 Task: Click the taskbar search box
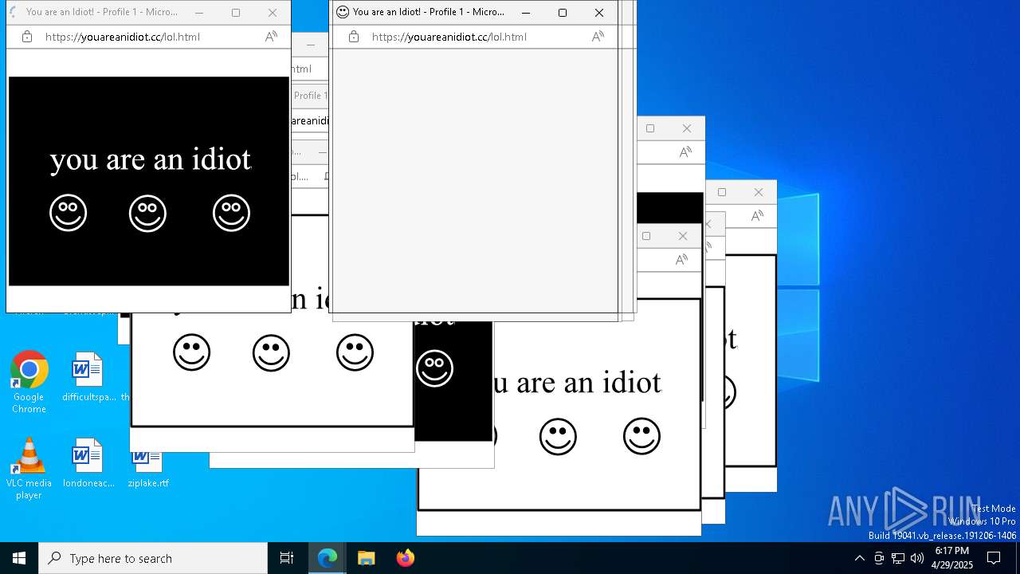point(153,558)
